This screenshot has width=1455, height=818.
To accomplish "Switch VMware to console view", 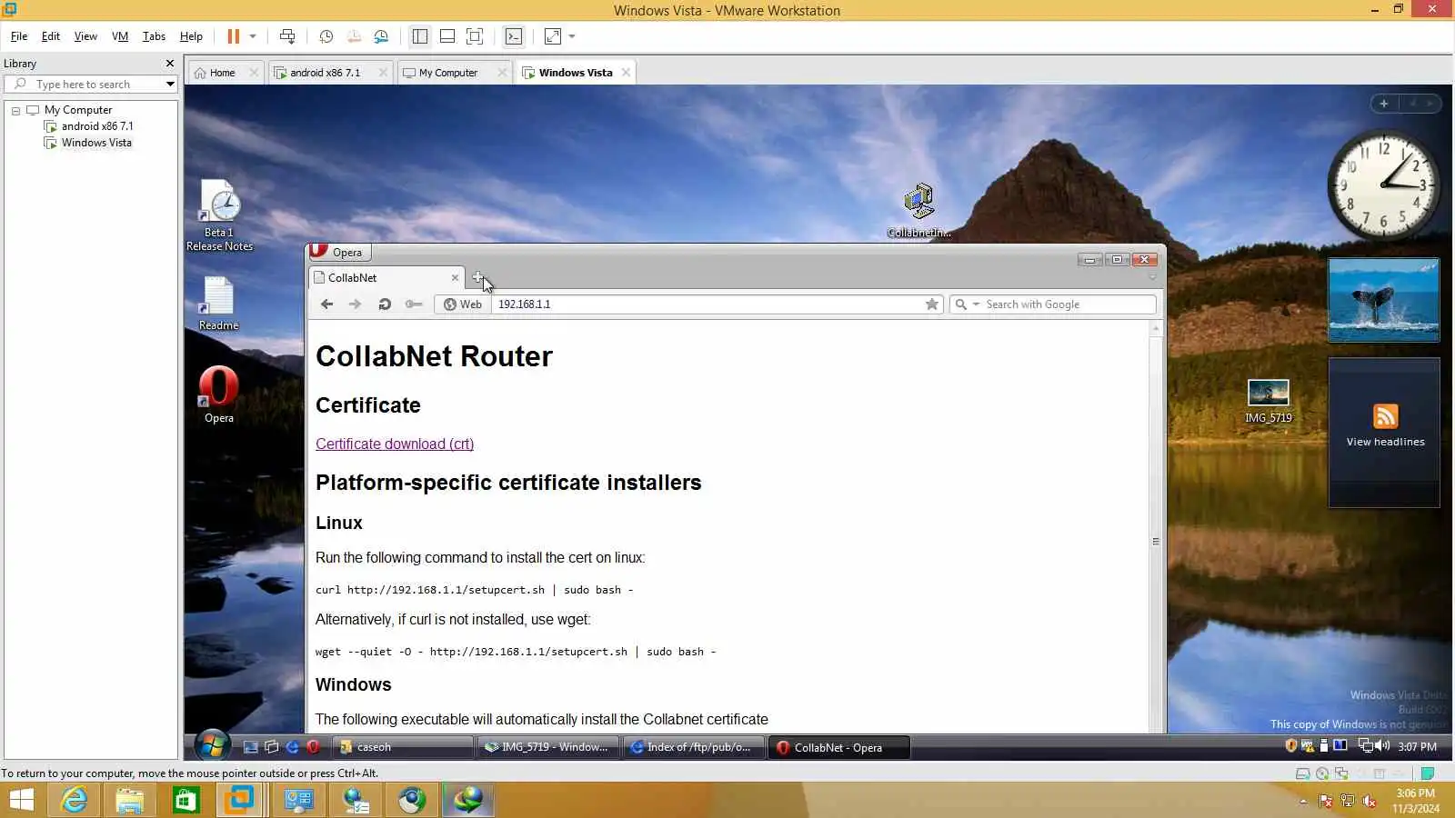I will (514, 36).
